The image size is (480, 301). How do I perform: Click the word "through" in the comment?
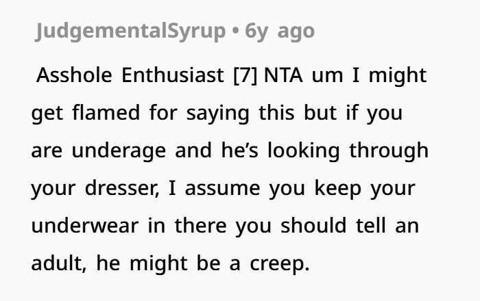(388, 150)
